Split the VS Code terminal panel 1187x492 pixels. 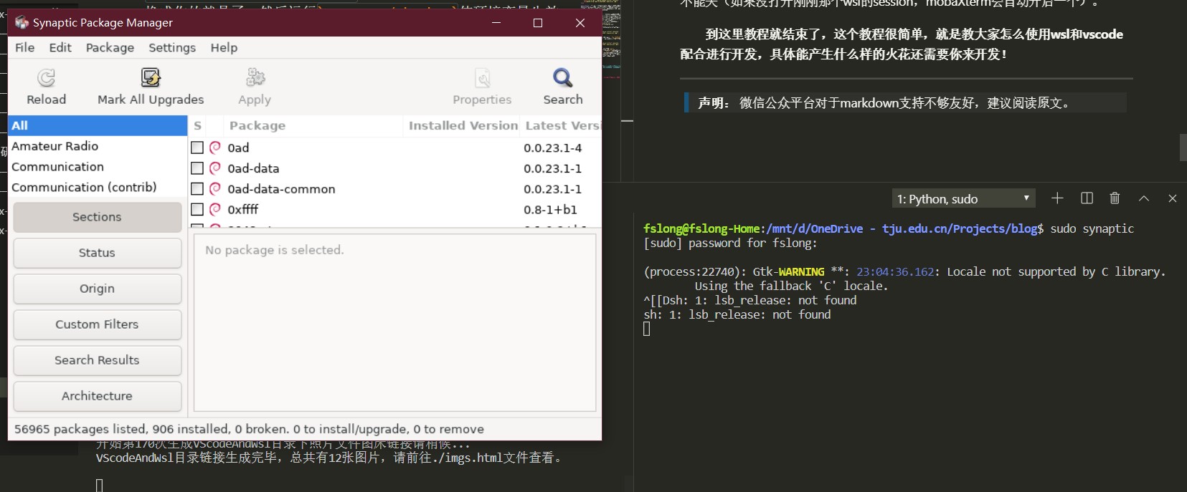click(1087, 198)
